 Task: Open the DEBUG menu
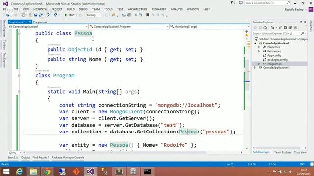83,9
